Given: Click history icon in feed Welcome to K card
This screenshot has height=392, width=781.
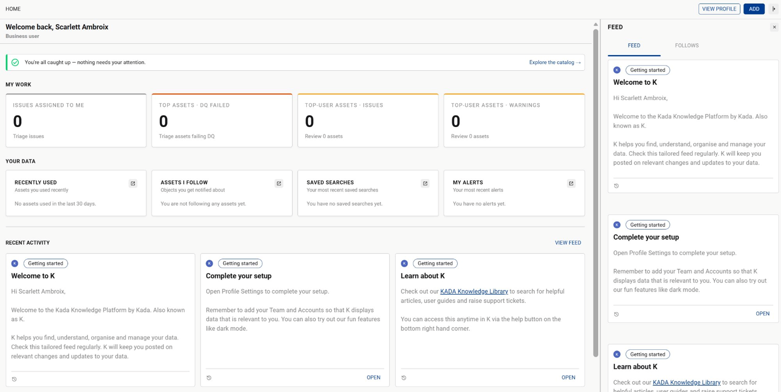Looking at the screenshot, I should point(616,186).
